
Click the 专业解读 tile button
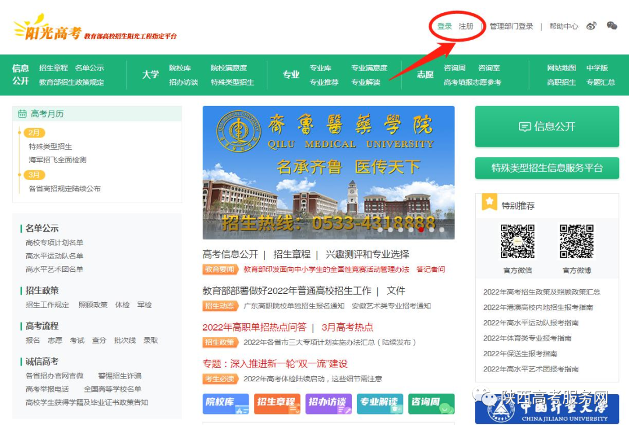(380, 403)
